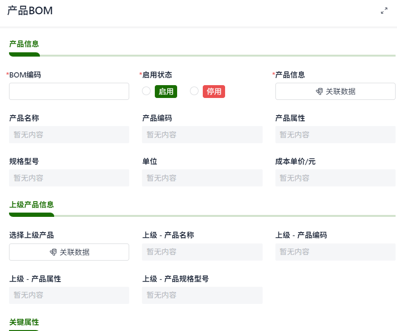Click the 产品编码 read-only field
This screenshot has height=331, width=397.
202,135
